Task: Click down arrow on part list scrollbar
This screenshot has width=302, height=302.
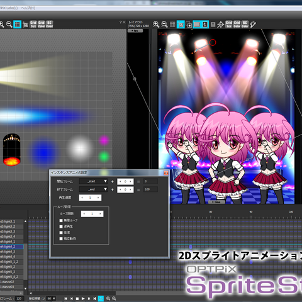Action: click(x=25, y=289)
